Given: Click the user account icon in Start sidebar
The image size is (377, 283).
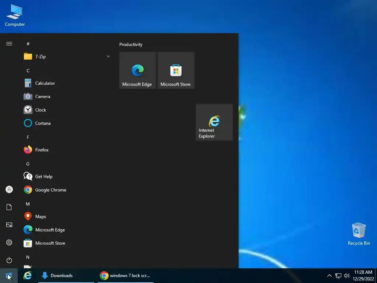Looking at the screenshot, I should 9,189.
